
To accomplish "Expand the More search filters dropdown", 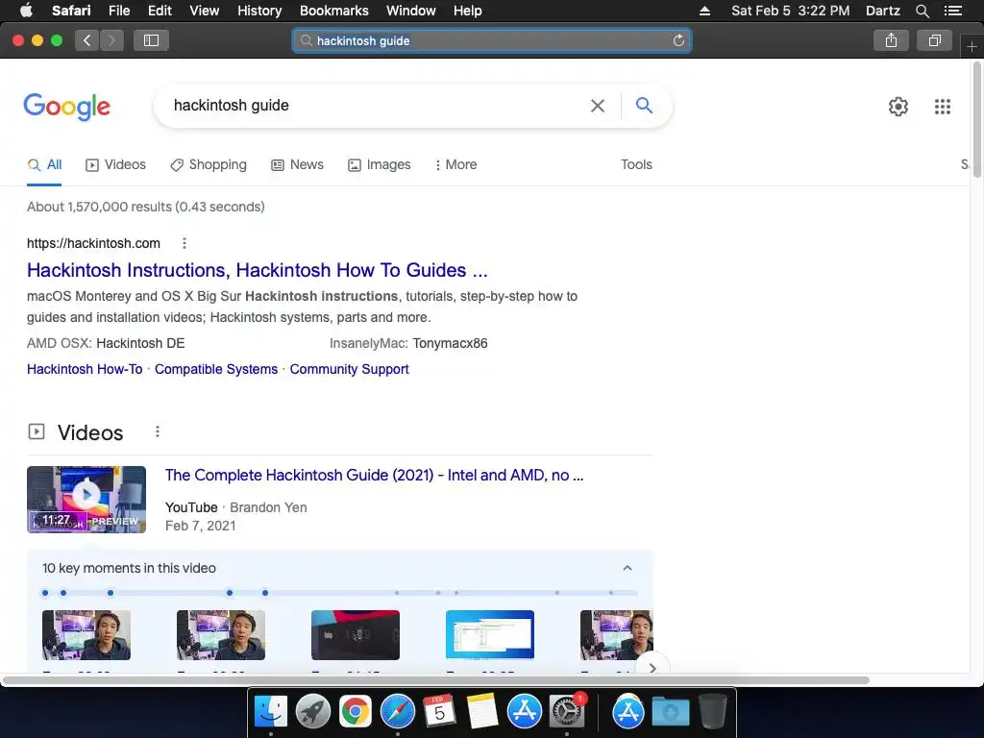I will point(456,165).
